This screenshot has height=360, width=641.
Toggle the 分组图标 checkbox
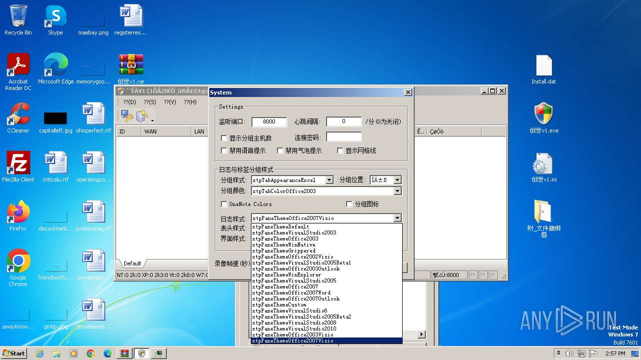coord(350,204)
